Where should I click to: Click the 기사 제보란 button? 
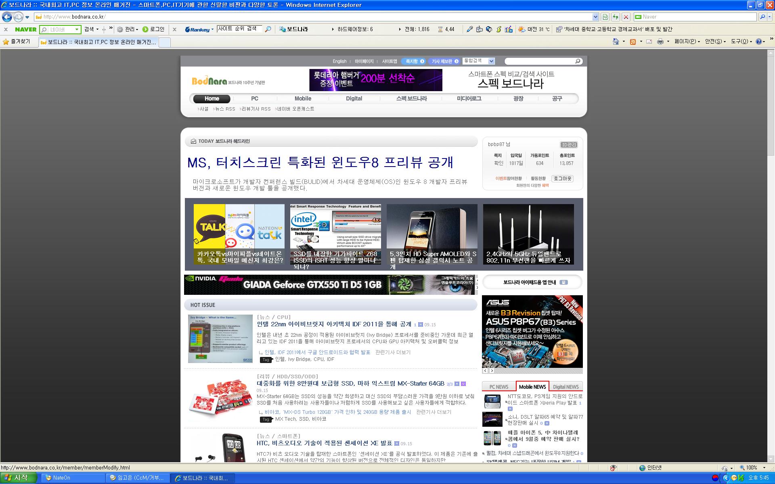coord(444,61)
